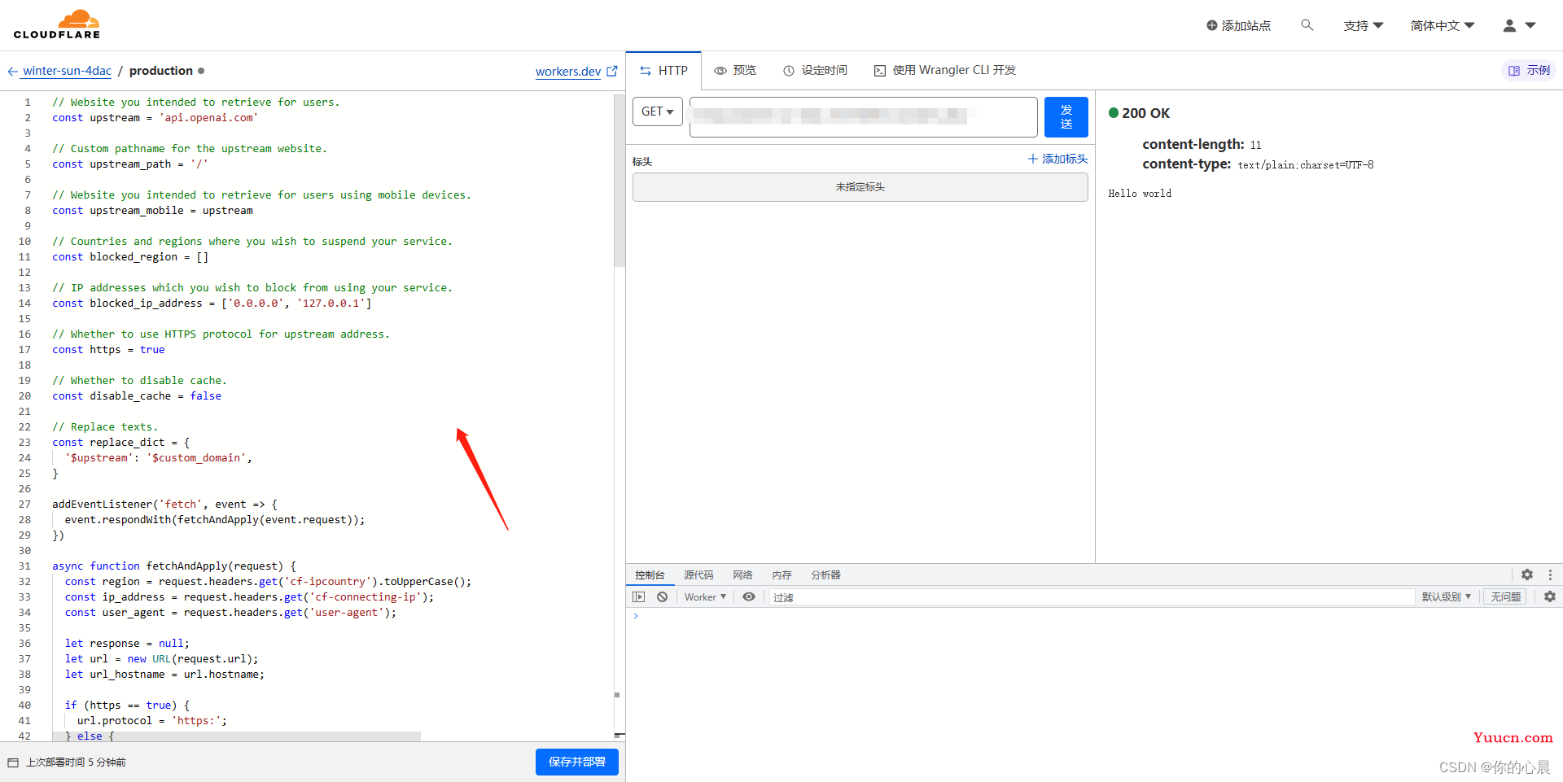Click the 保存并部署 button
Screen dimensions: 1563x782
[577, 762]
